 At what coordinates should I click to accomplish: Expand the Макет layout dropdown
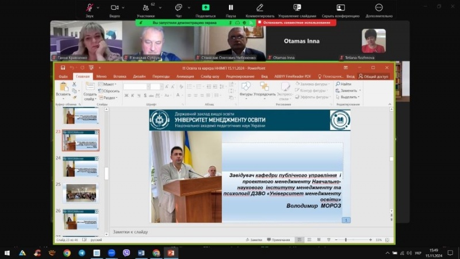tap(108, 84)
